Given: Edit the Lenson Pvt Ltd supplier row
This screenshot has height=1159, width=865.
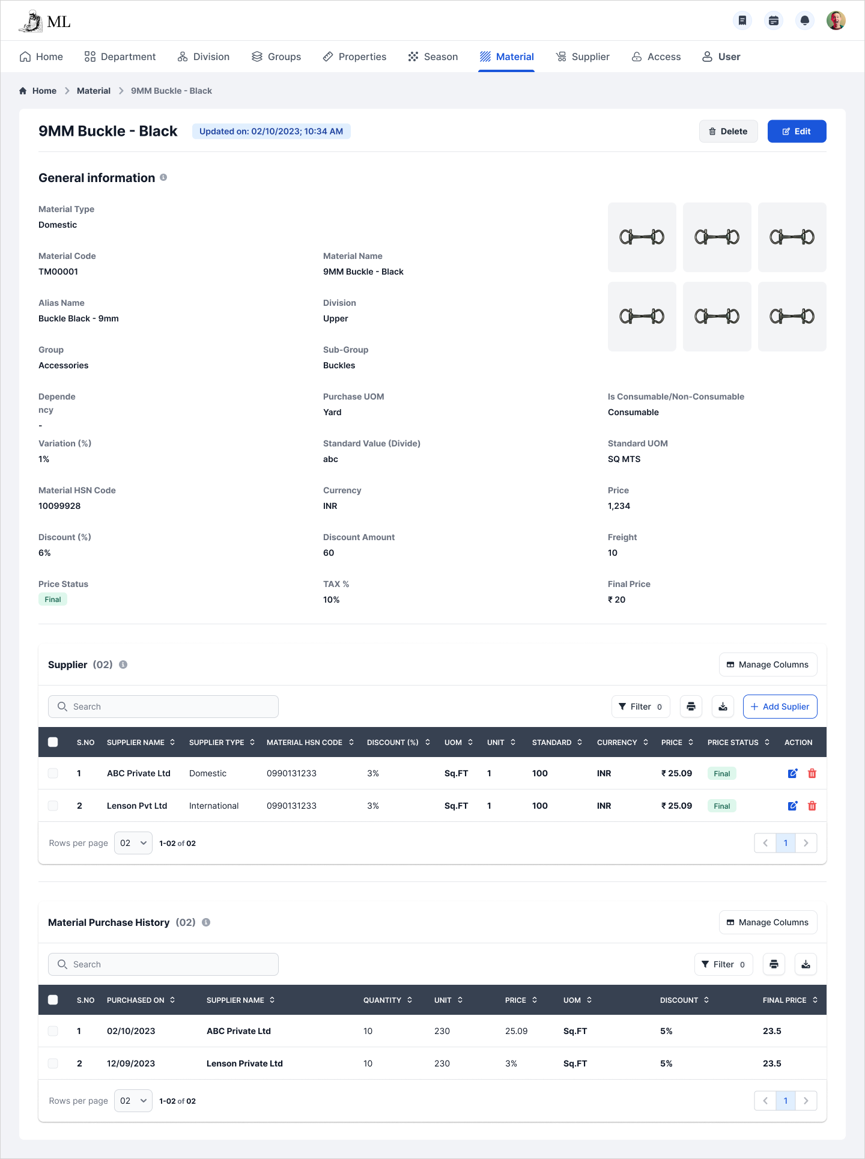Looking at the screenshot, I should point(793,806).
